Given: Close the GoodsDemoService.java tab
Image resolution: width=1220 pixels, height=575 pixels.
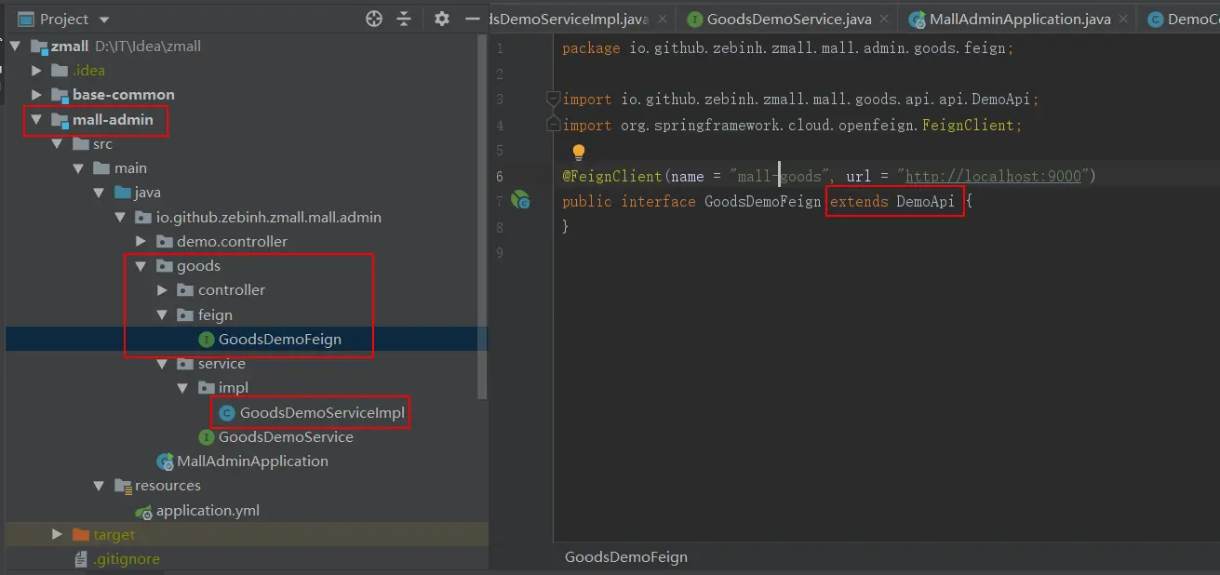Looking at the screenshot, I should tap(883, 19).
